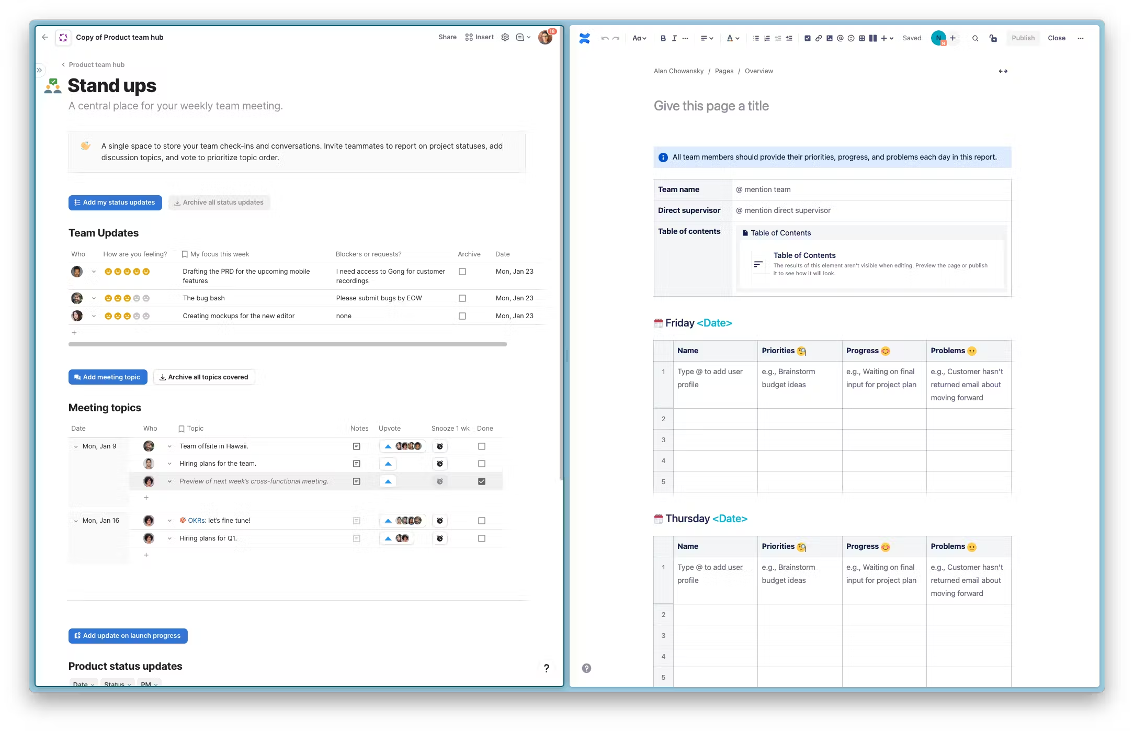Insert a link using the toolbar
This screenshot has height=731, width=1134.
tap(819, 38)
